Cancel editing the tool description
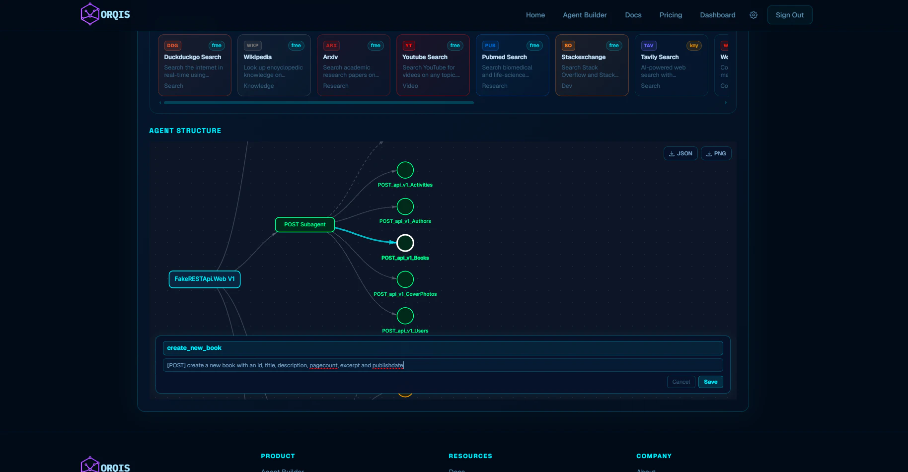Screen dimensions: 908x472 (x=681, y=382)
